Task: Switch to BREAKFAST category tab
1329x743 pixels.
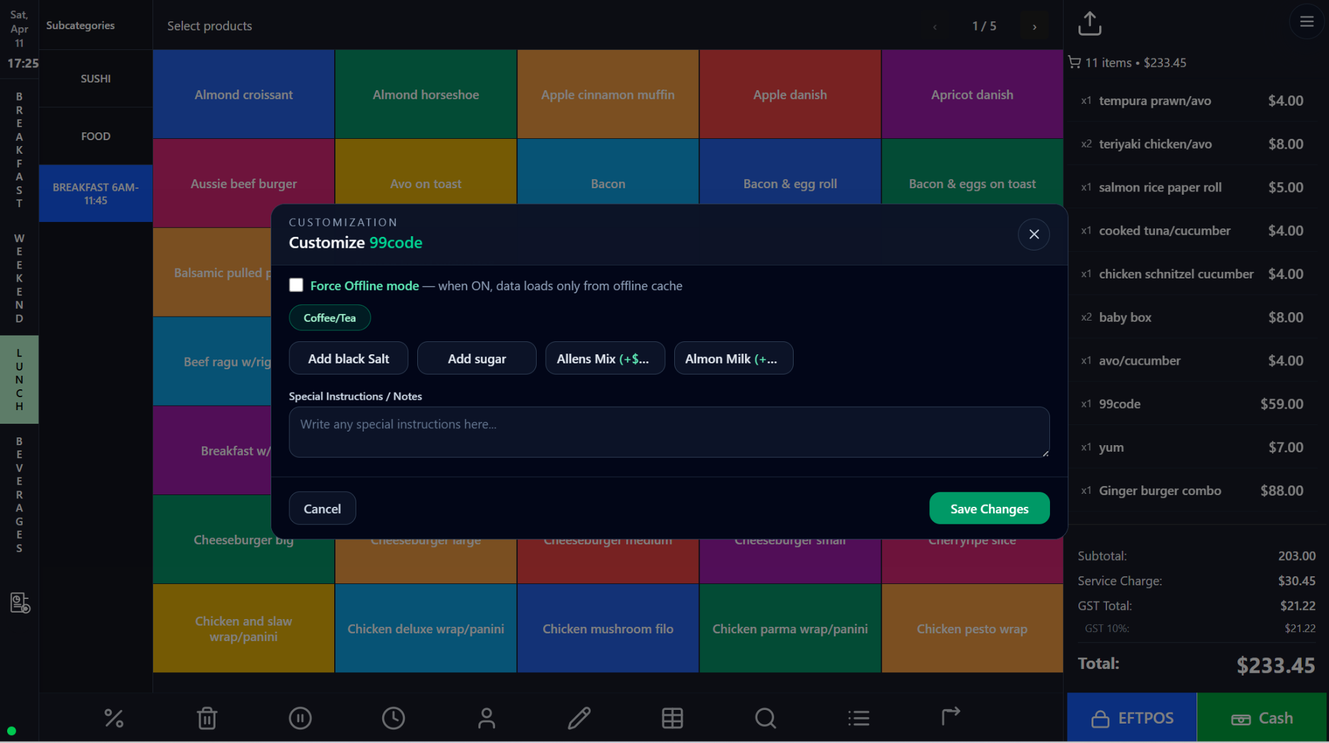Action: (x=19, y=150)
